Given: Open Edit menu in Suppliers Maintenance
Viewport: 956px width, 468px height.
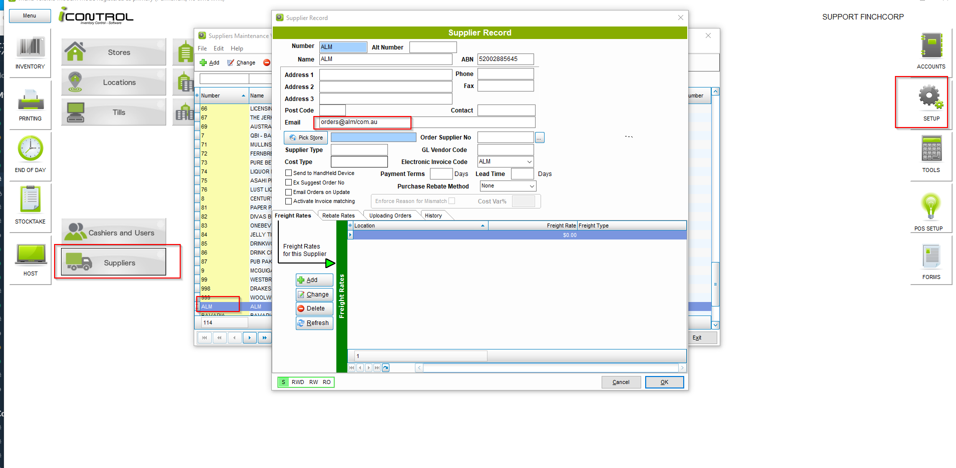Looking at the screenshot, I should coord(219,48).
